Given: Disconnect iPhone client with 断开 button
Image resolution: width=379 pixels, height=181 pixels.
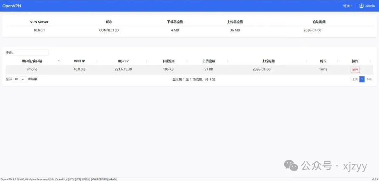Looking at the screenshot, I should click(355, 69).
